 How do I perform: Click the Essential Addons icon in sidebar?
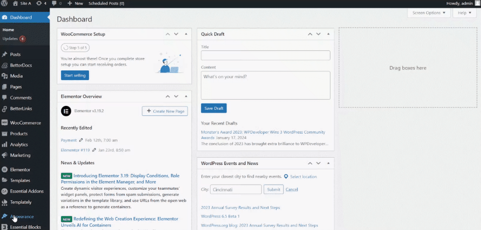pyautogui.click(x=4, y=191)
